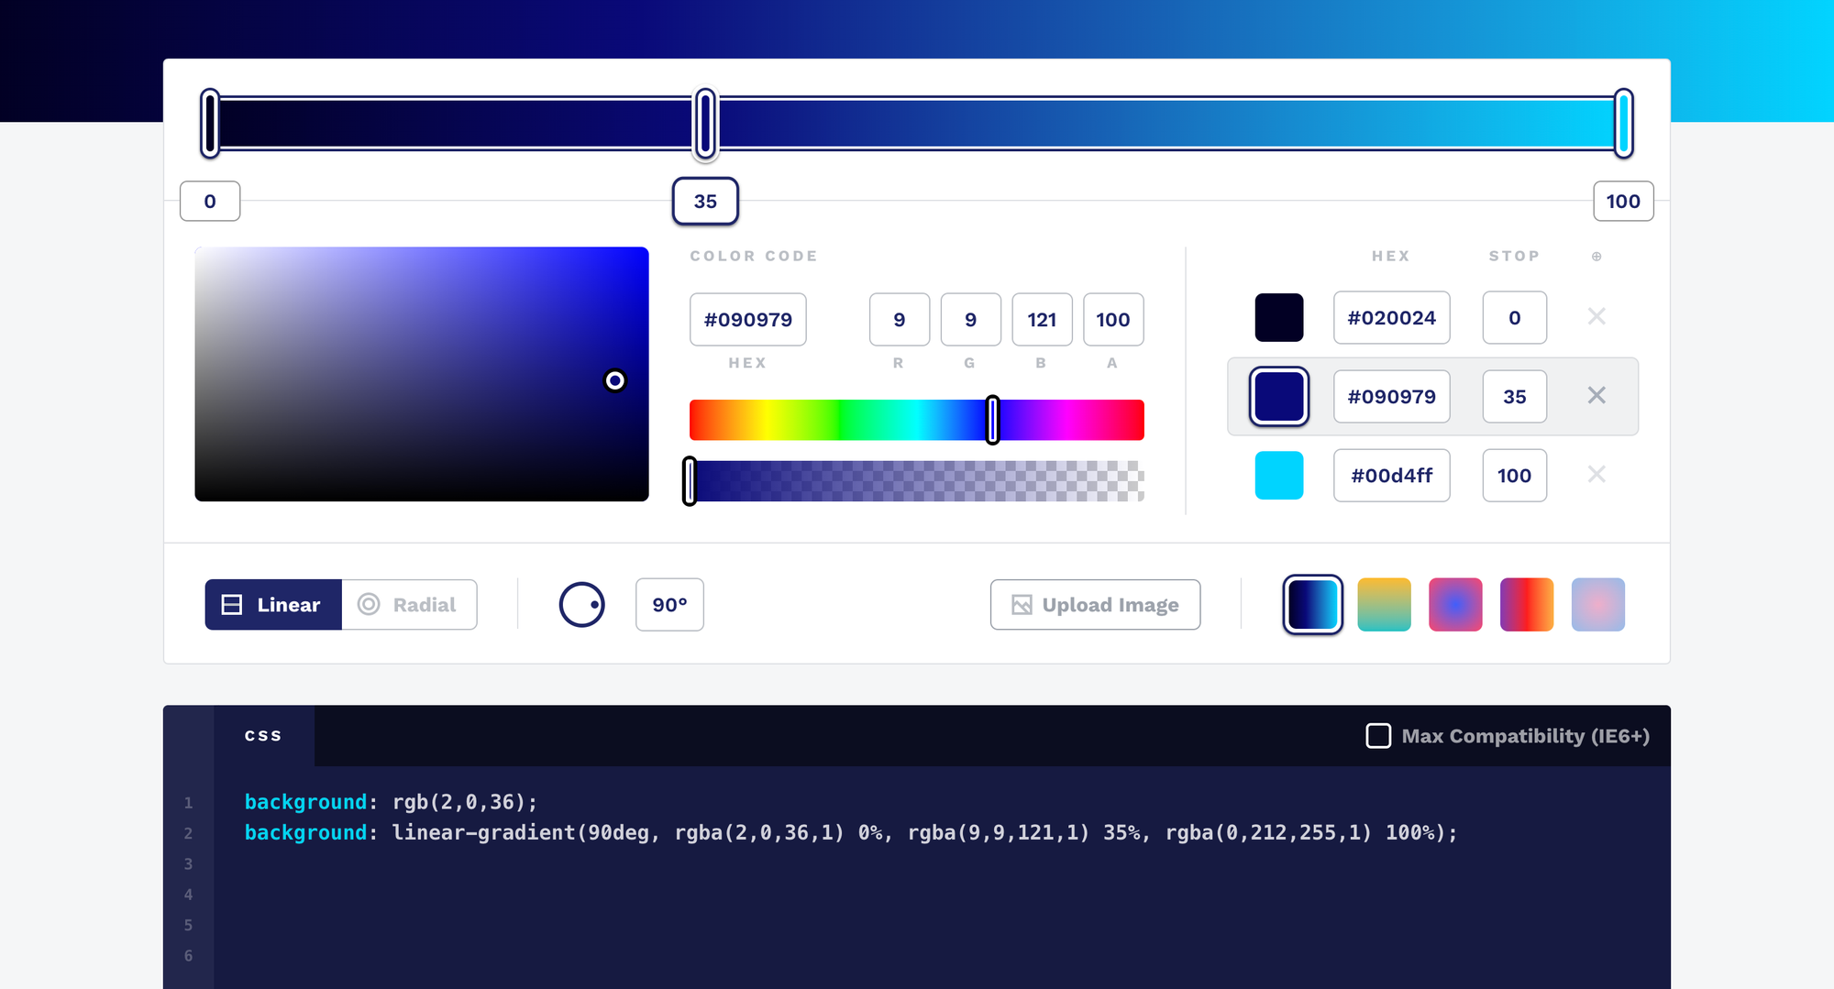Click the R value field
This screenshot has height=989, width=1834.
(900, 320)
